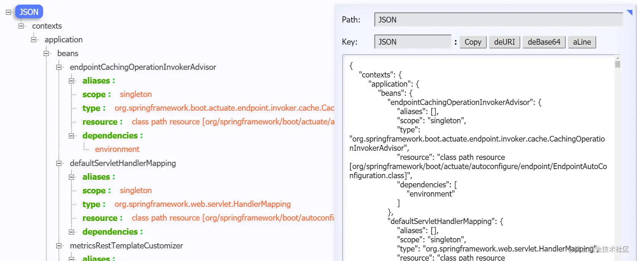Screen dimensions: 637x261
Task: Select endpointCachingOperationInvokerAdvisor label
Action: click(143, 67)
